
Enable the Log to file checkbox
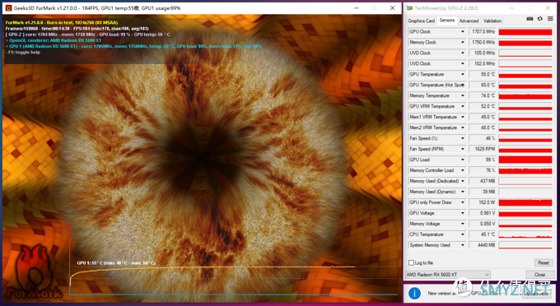coord(411,263)
